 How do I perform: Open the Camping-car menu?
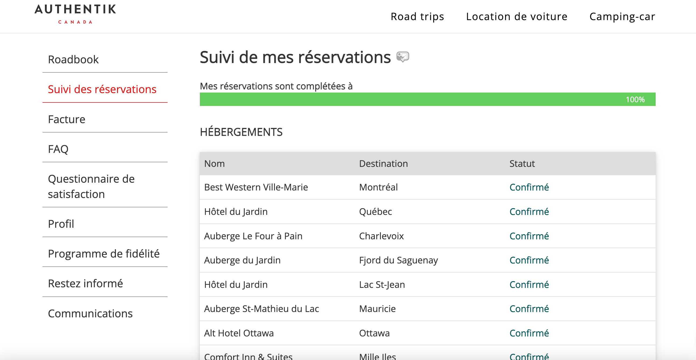pos(622,17)
